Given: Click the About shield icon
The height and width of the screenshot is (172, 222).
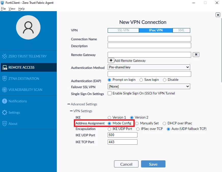Looking at the screenshot, I should [5, 124].
